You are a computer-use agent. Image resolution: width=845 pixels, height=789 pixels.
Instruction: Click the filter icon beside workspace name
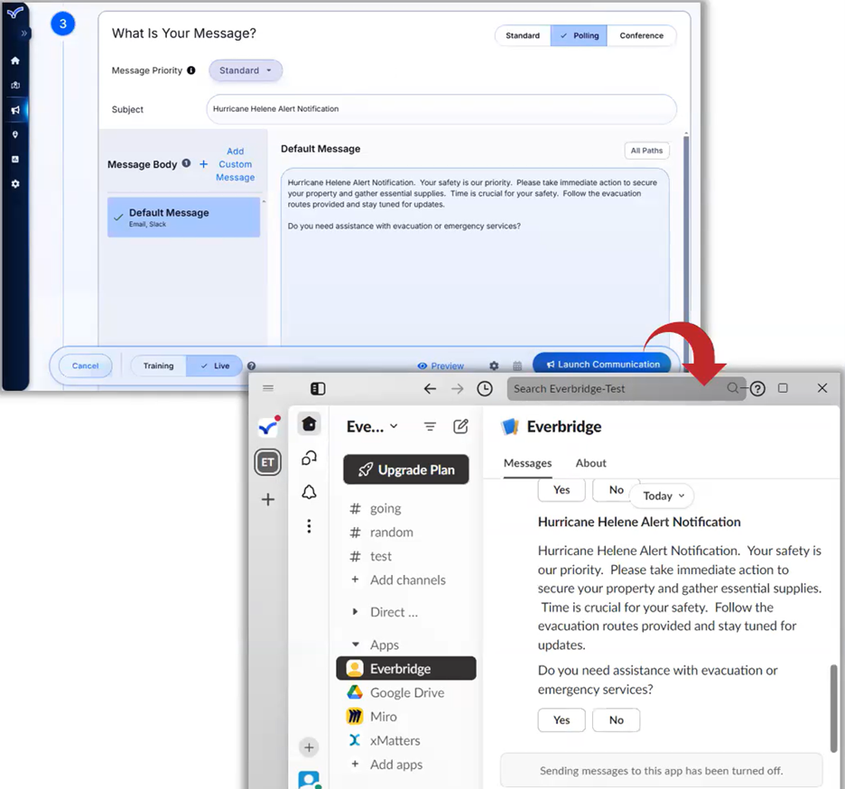click(x=430, y=427)
